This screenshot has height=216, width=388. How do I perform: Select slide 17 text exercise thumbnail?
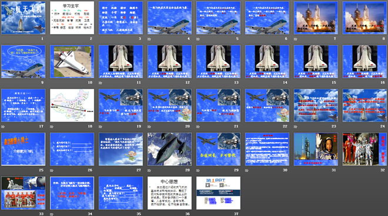click(x=24, y=106)
